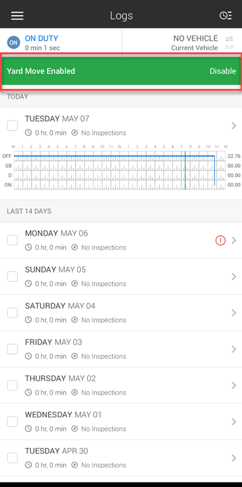242x487 pixels.
Task: Disable Yard Move in green banner
Action: click(x=222, y=71)
